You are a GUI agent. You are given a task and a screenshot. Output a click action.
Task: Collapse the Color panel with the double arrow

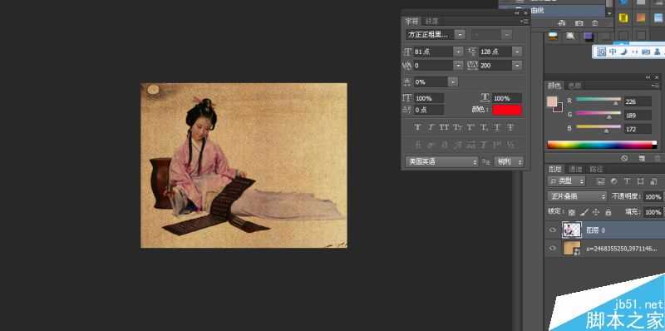[x=648, y=77]
